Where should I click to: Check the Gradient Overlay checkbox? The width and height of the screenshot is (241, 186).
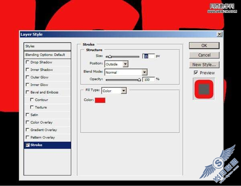click(27, 130)
